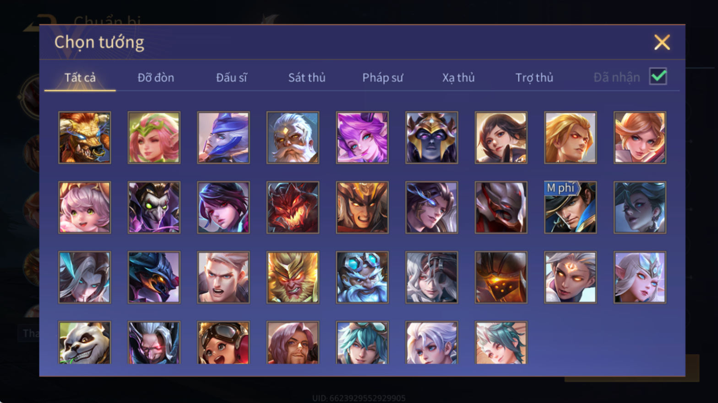
Task: Choose the girl with aviator goggles hero
Action: [x=223, y=343]
